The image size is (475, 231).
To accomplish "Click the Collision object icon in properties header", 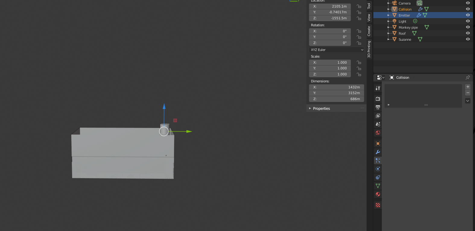I will pyautogui.click(x=392, y=78).
